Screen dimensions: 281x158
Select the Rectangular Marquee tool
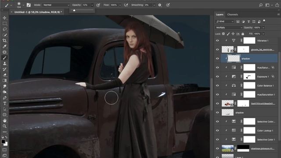pos(5,23)
